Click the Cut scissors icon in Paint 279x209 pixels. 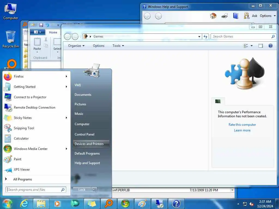point(46,39)
